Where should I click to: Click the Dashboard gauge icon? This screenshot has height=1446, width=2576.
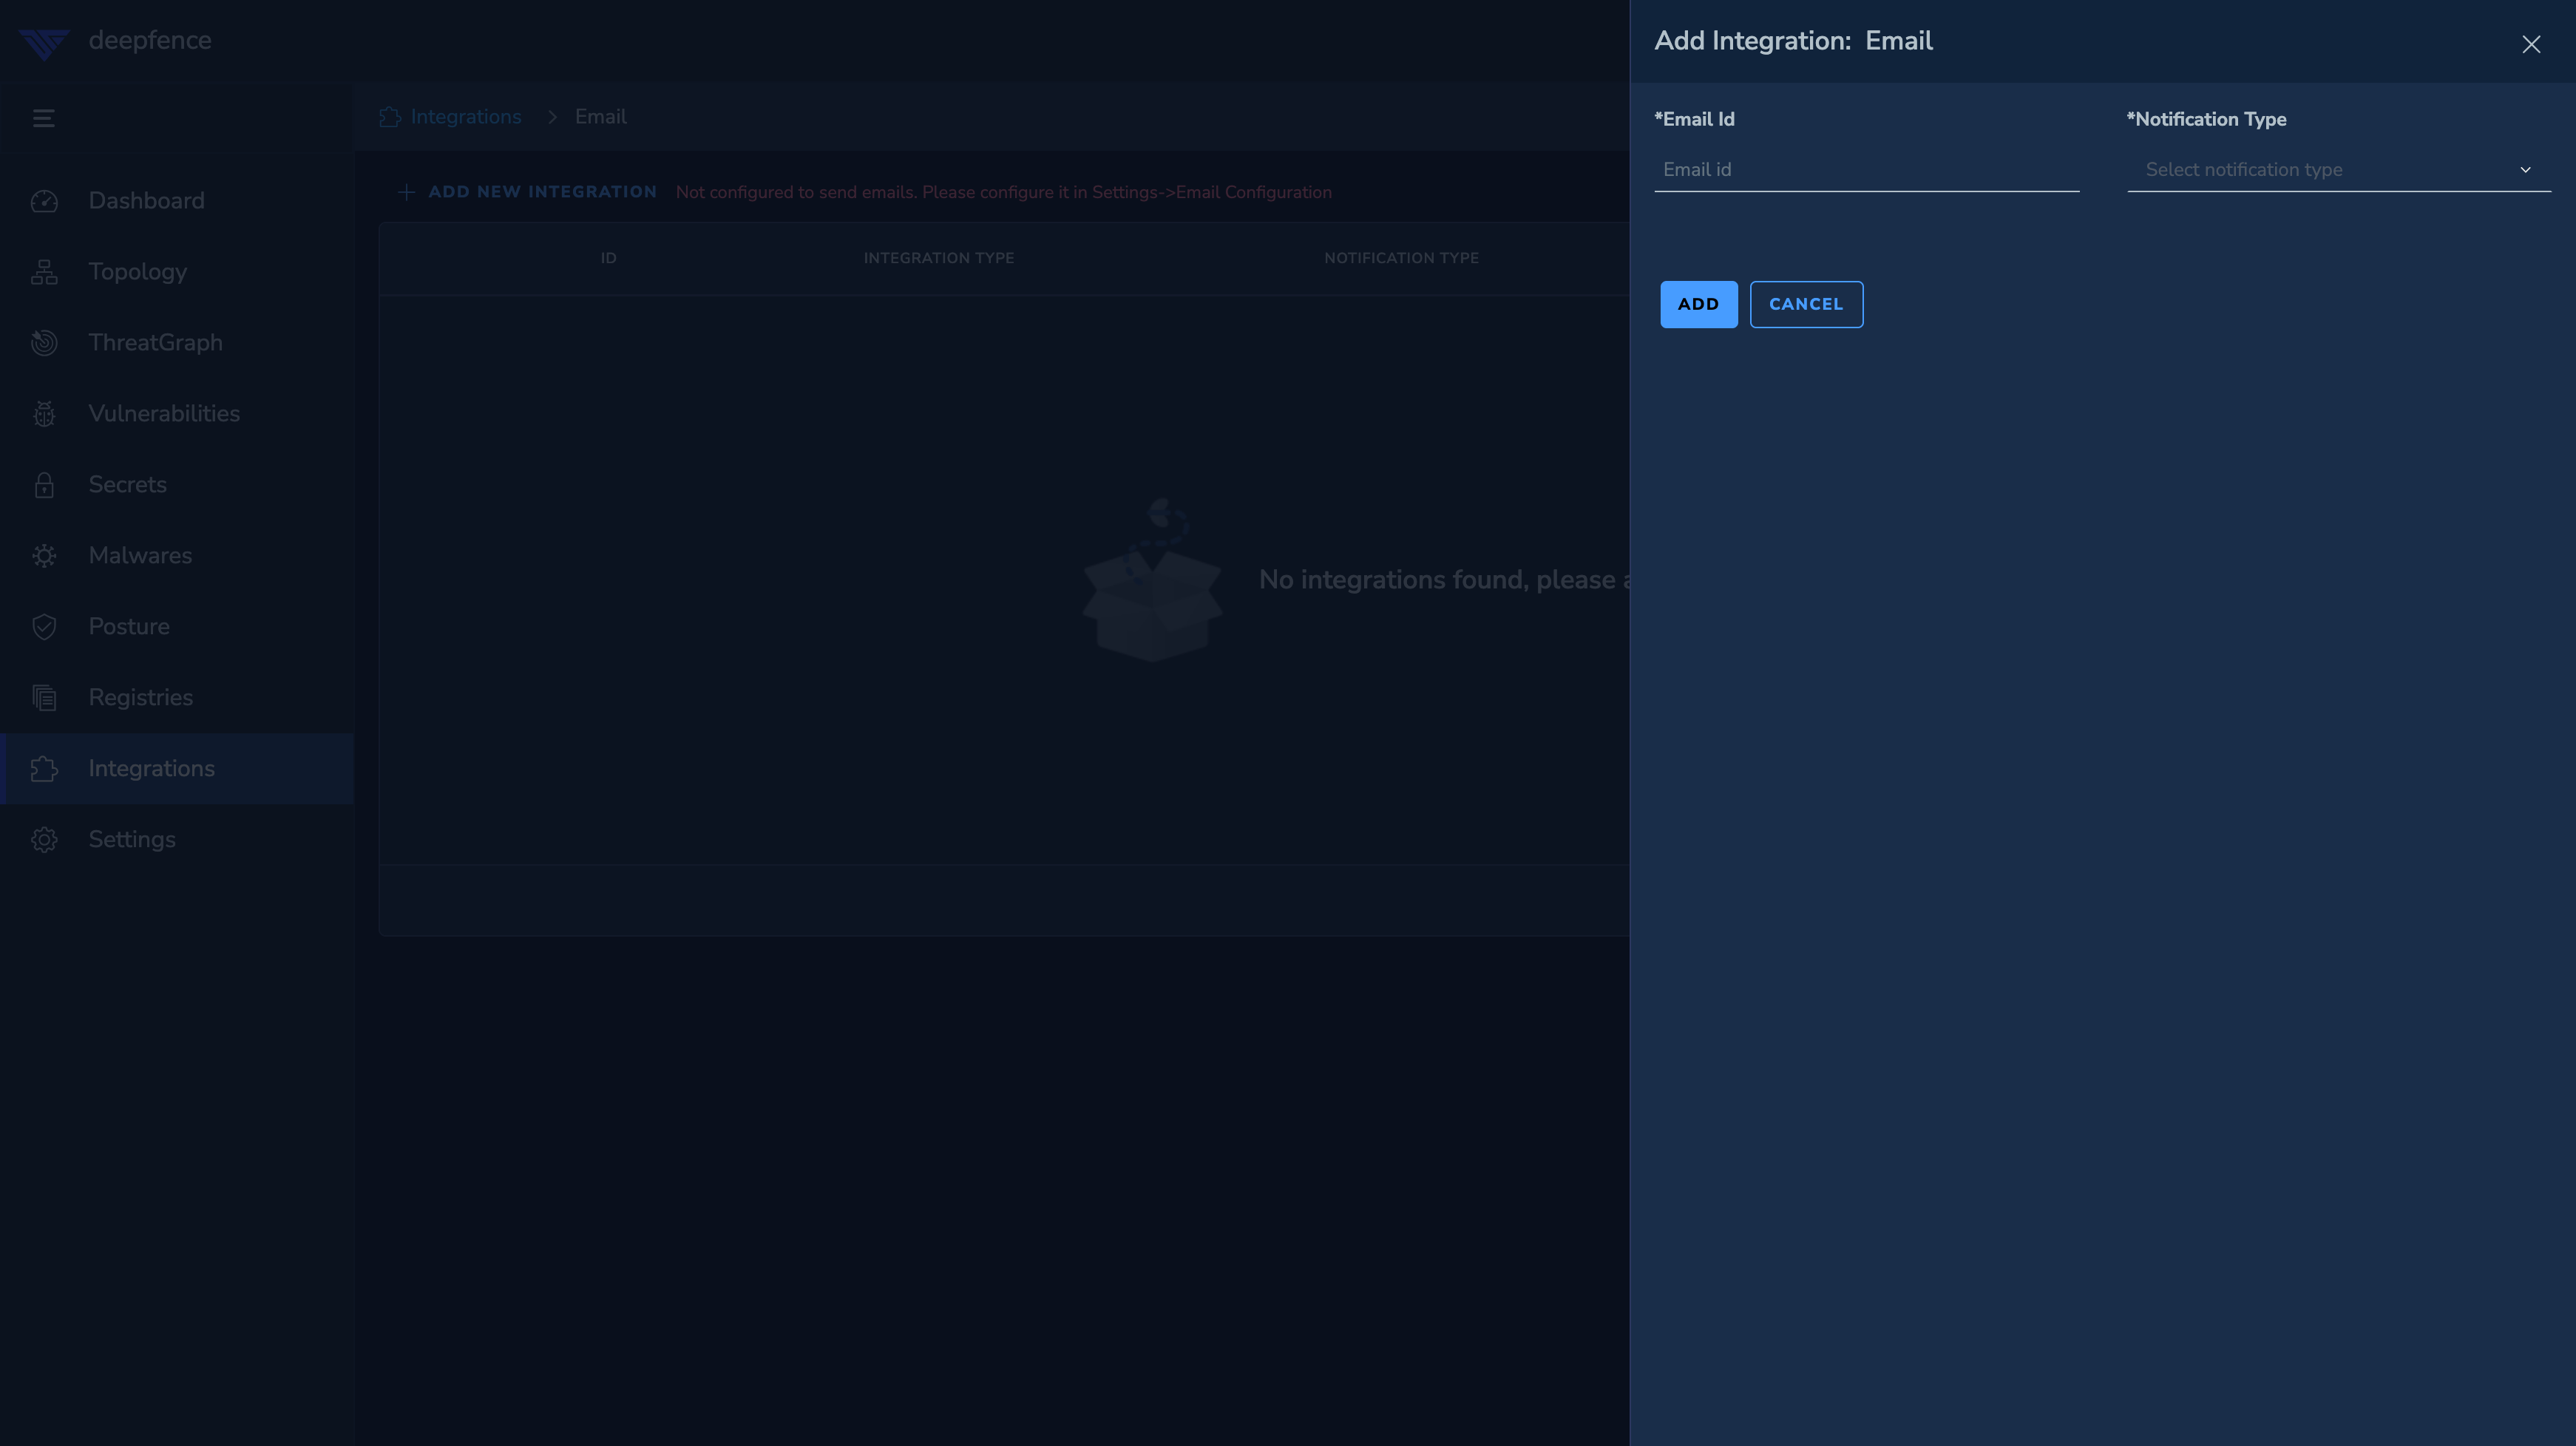click(x=44, y=201)
